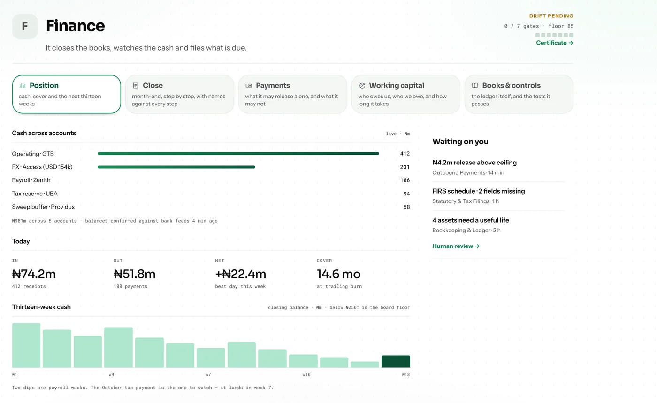
Task: Switch to the Close tab
Action: point(180,94)
